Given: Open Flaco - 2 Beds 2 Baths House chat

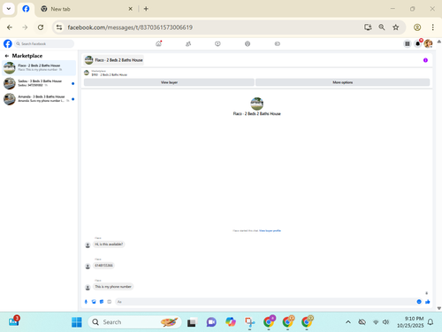Looking at the screenshot, I should [x=39, y=67].
